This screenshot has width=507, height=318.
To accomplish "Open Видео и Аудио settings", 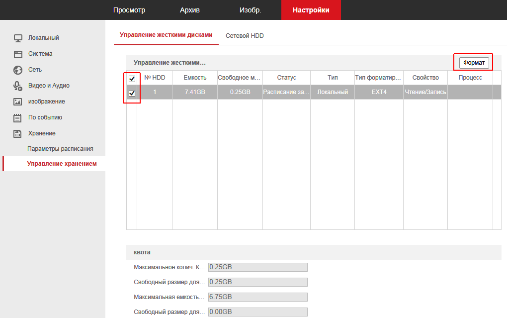I will pyautogui.click(x=49, y=85).
